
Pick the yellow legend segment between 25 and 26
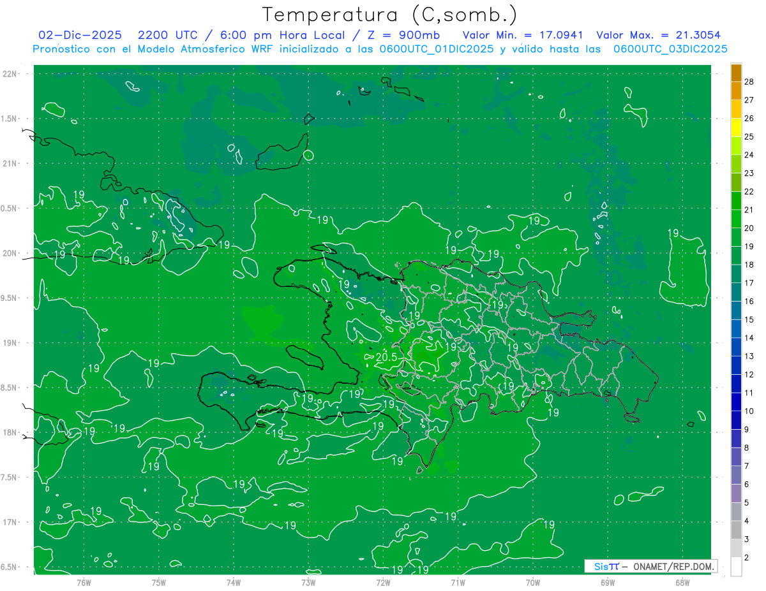click(736, 127)
